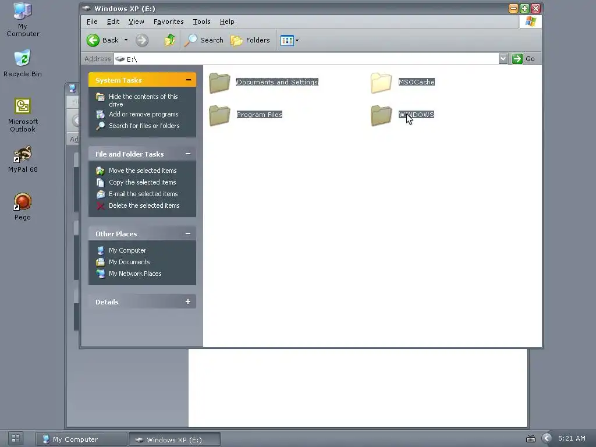Click the WINDOWS folder name
The image size is (596, 447).
click(416, 115)
